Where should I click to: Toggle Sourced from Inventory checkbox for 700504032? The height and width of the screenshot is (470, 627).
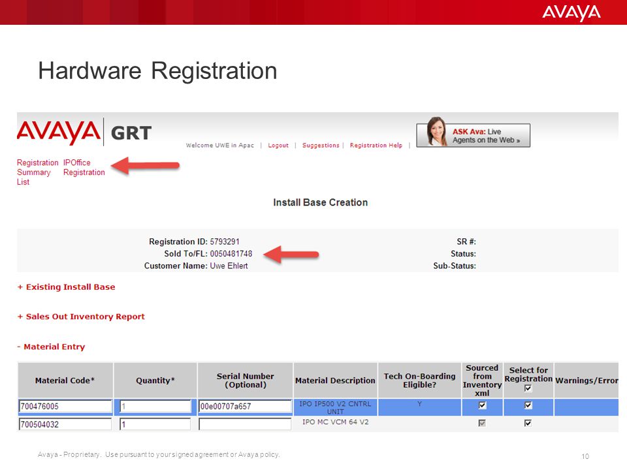pyautogui.click(x=482, y=423)
